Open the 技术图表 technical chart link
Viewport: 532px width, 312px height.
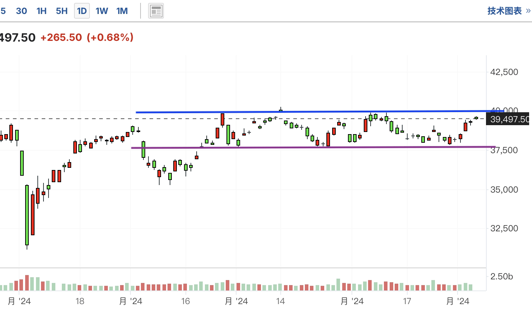(509, 11)
